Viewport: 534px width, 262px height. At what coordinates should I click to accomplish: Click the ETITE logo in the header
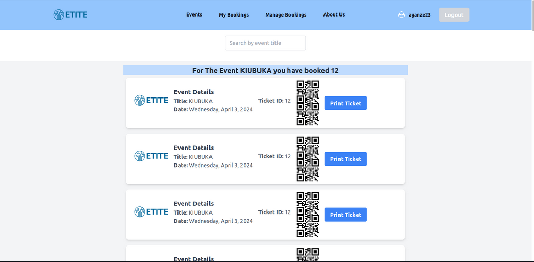click(x=71, y=14)
